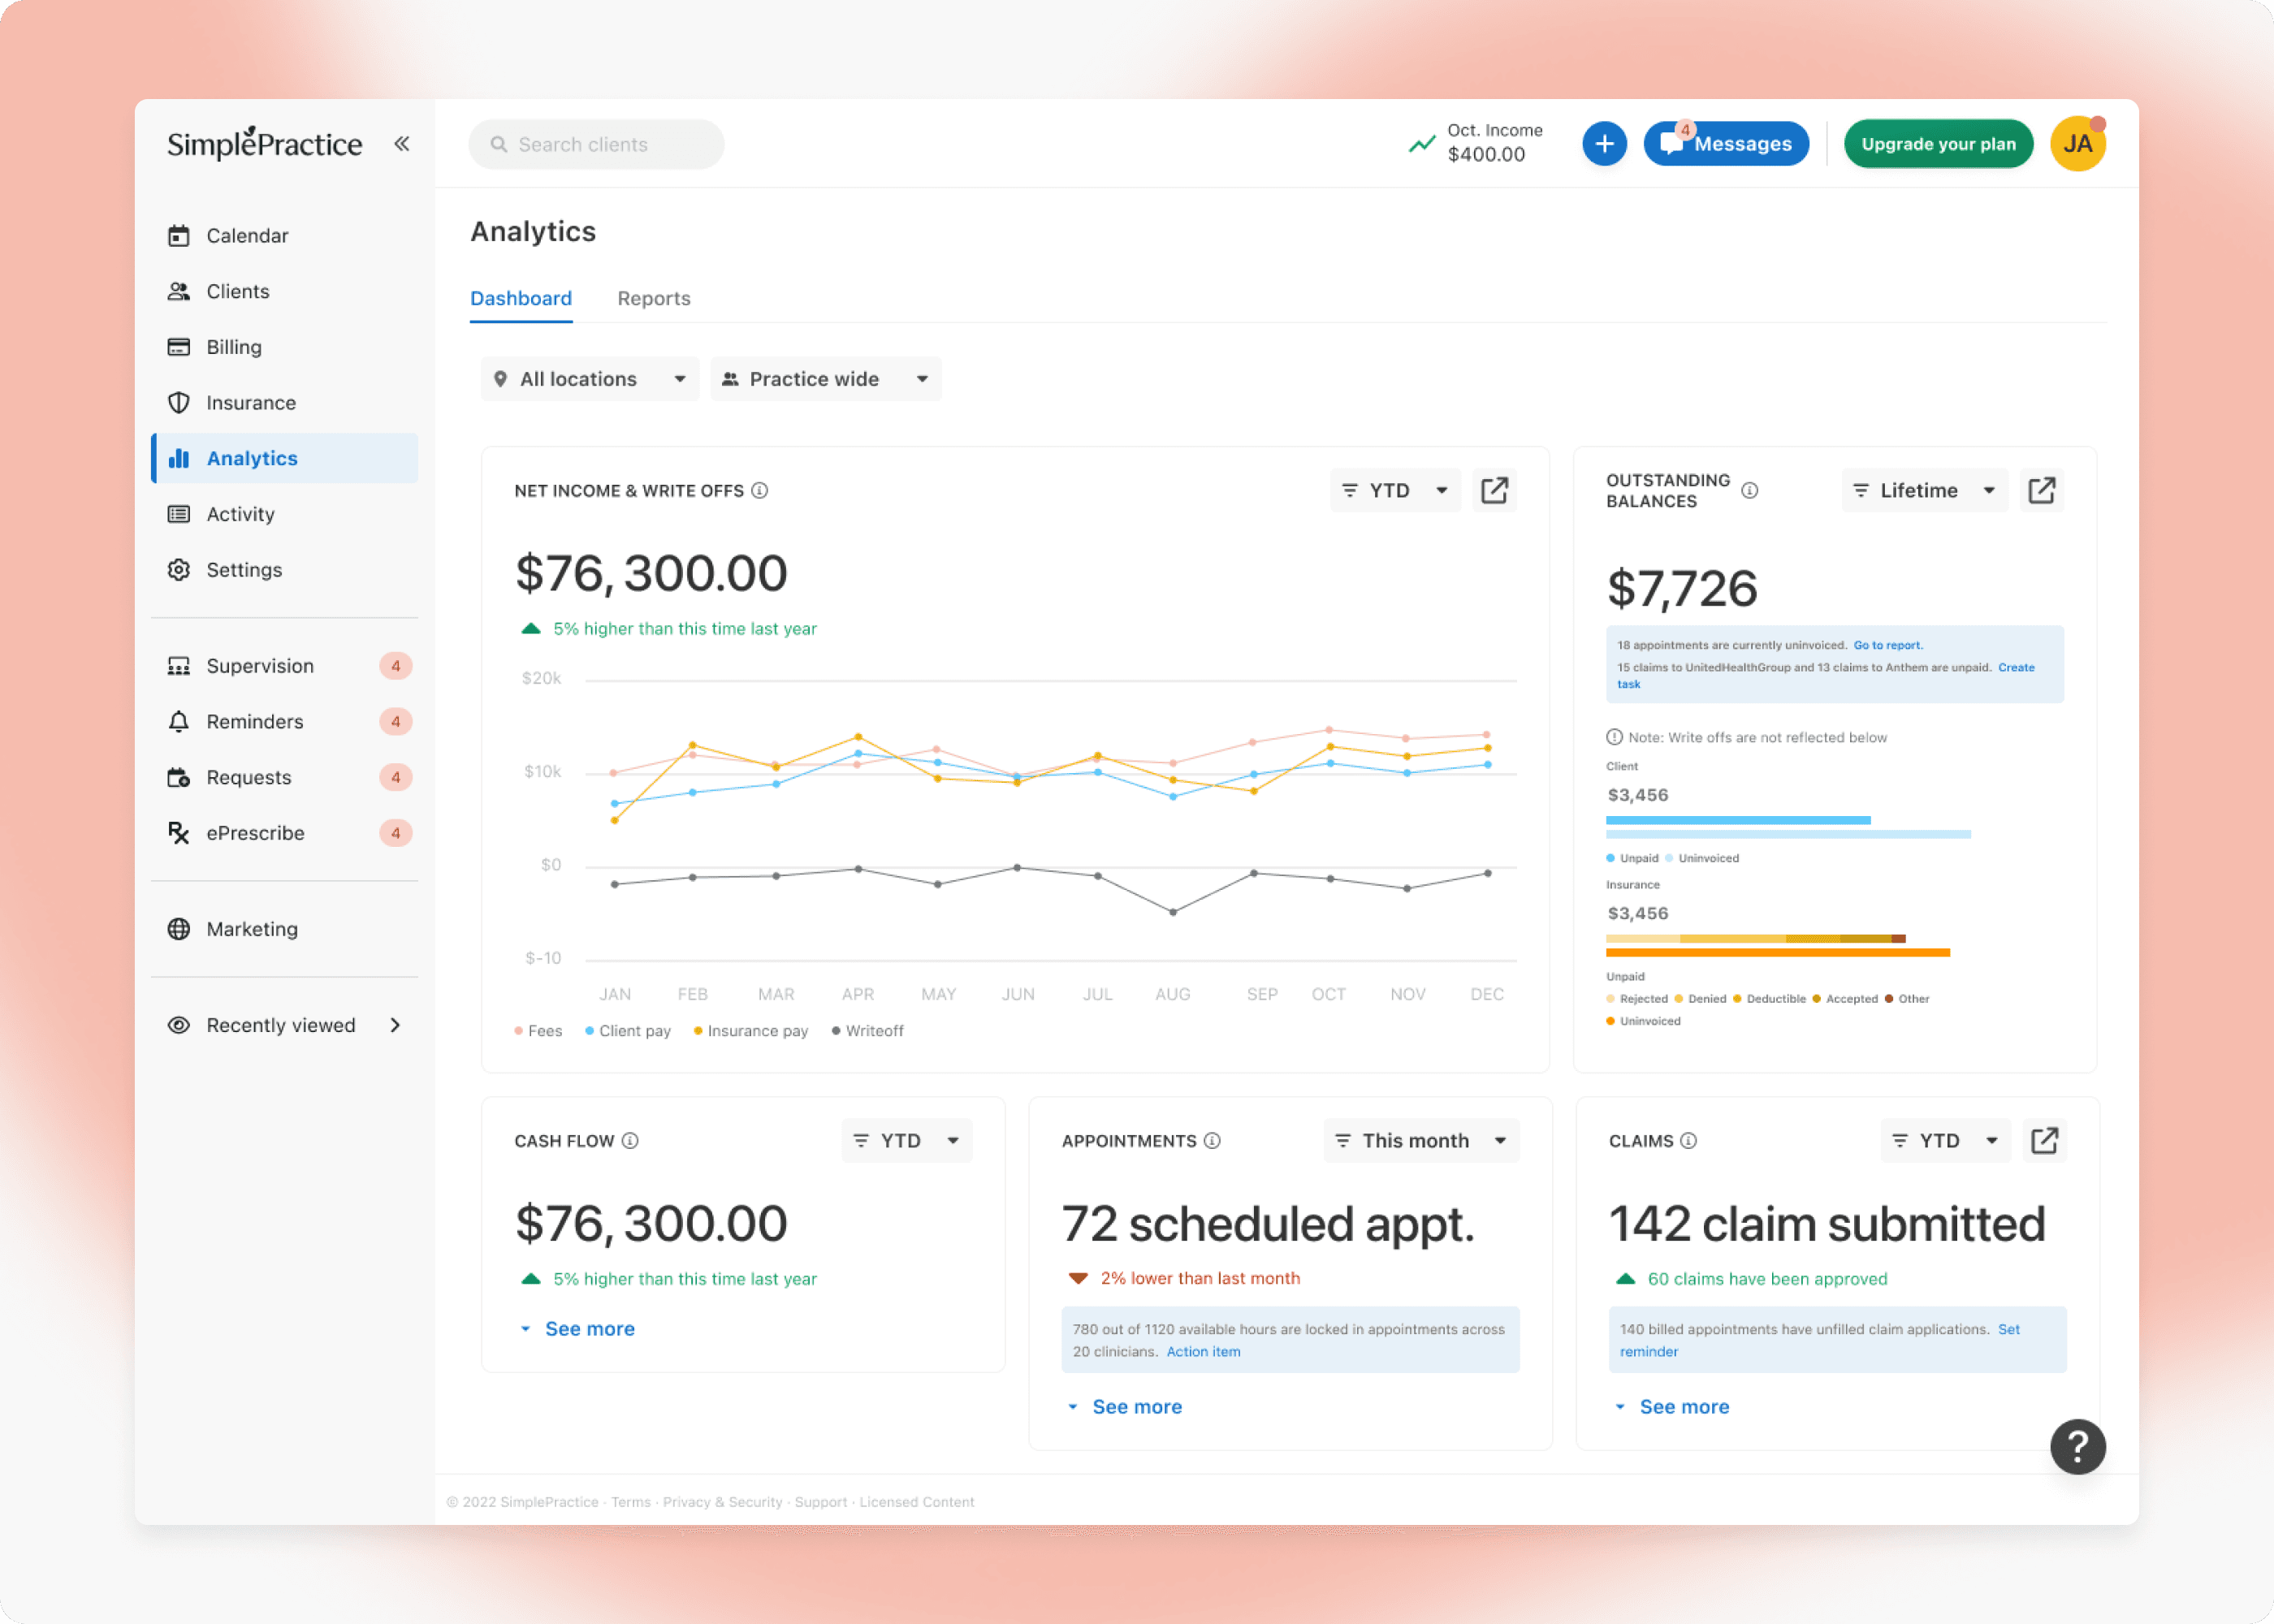Collapse the sidebar with the double-chevron icon
Viewport: 2274px width, 1624px height.
(401, 144)
